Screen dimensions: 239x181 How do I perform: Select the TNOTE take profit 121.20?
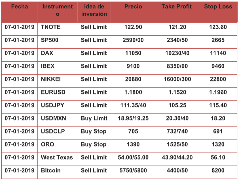coord(177,27)
